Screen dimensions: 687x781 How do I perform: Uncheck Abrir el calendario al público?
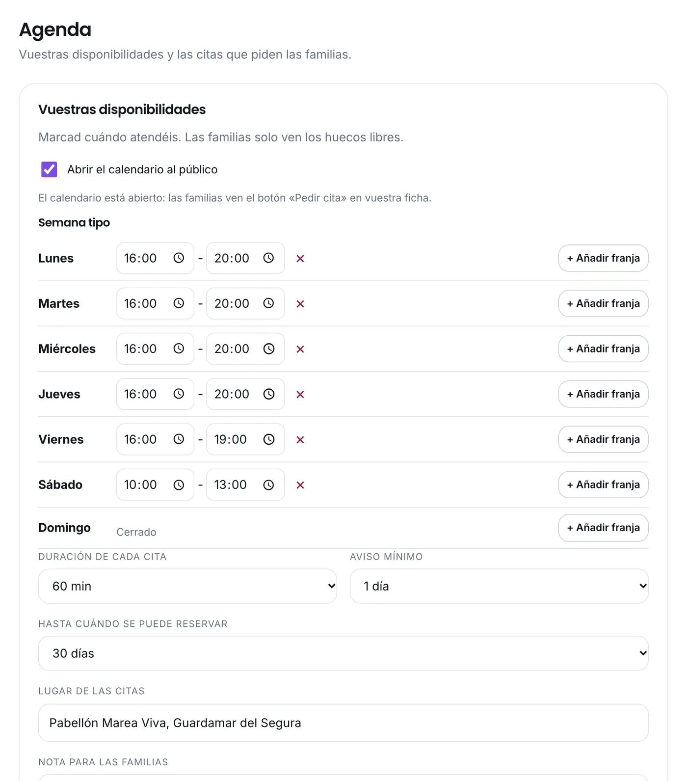[49, 169]
